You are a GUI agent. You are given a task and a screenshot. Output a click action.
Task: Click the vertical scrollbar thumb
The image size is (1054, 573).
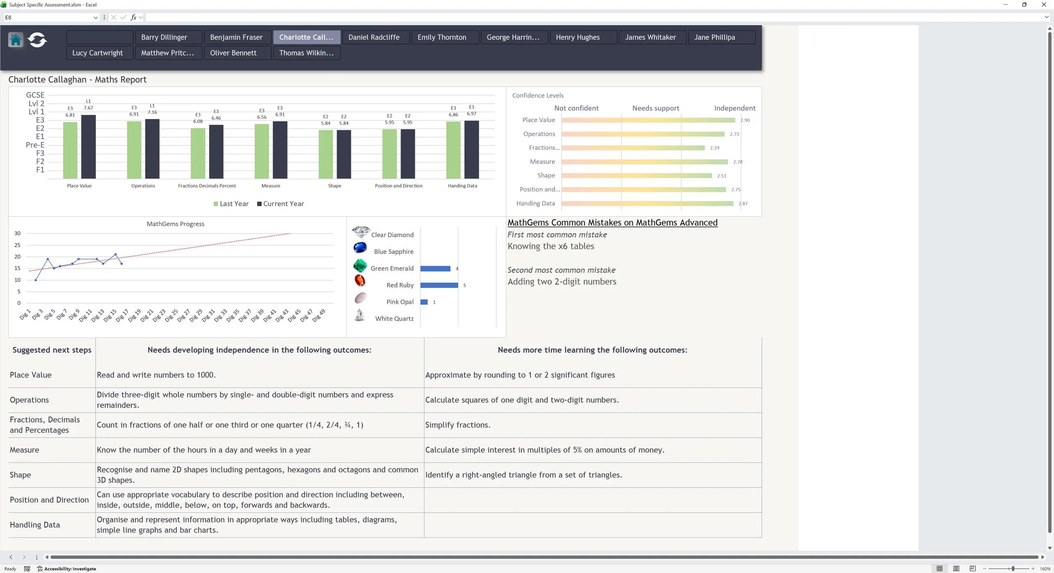1050,282
